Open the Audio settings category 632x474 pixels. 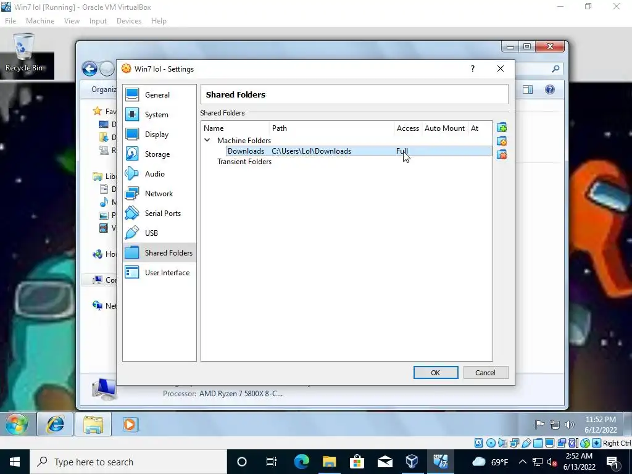click(x=159, y=173)
